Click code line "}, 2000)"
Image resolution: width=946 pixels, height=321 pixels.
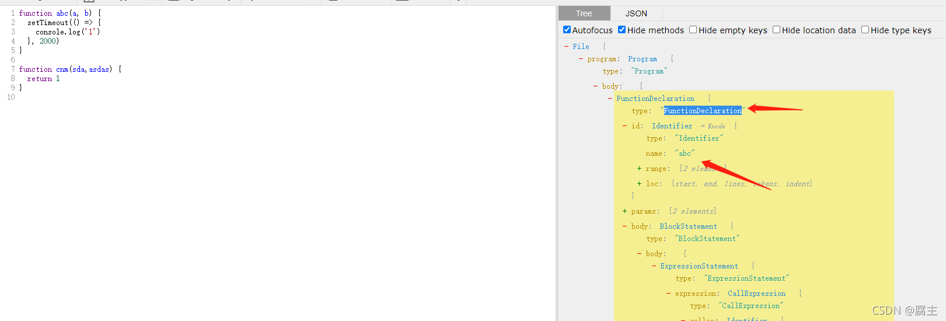[43, 41]
